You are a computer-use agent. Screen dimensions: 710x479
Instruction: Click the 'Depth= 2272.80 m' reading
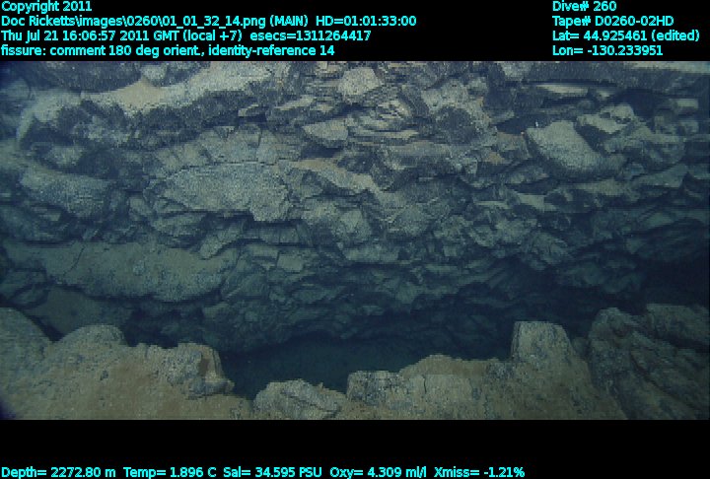58,473
